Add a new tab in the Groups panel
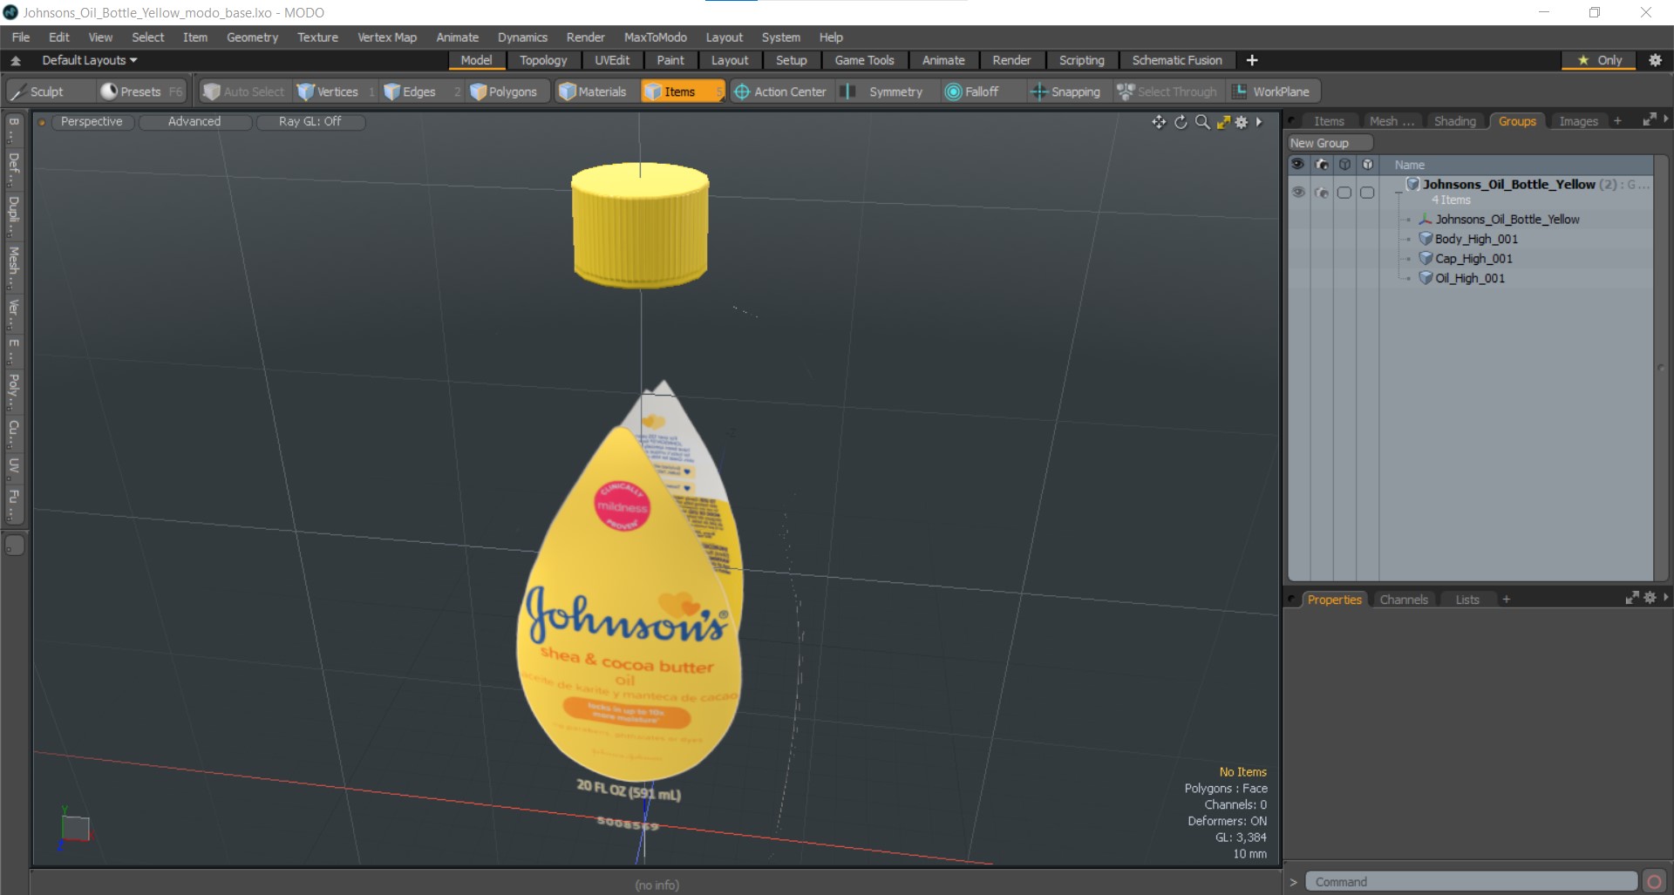The image size is (1674, 895). coord(1617,121)
